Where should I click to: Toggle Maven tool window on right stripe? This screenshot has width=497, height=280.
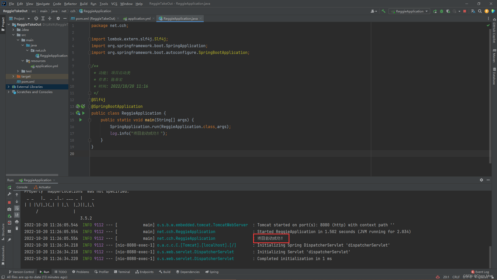[x=494, y=55]
